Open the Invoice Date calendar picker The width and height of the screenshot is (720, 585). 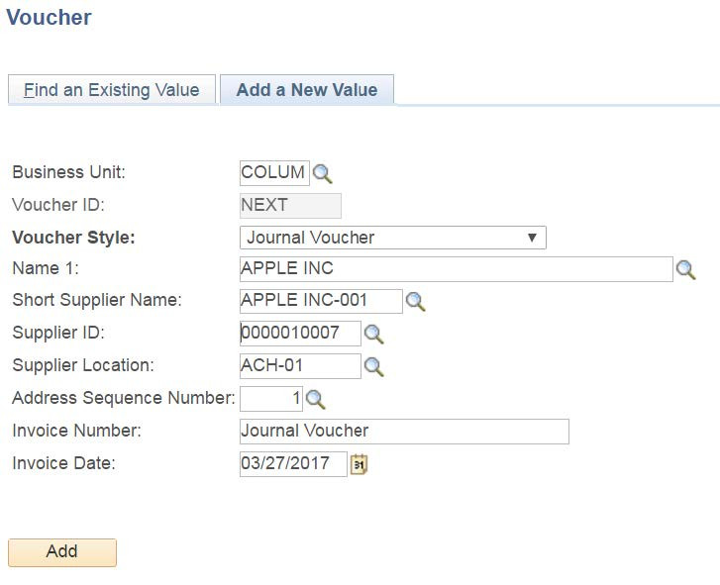pyautogui.click(x=359, y=464)
